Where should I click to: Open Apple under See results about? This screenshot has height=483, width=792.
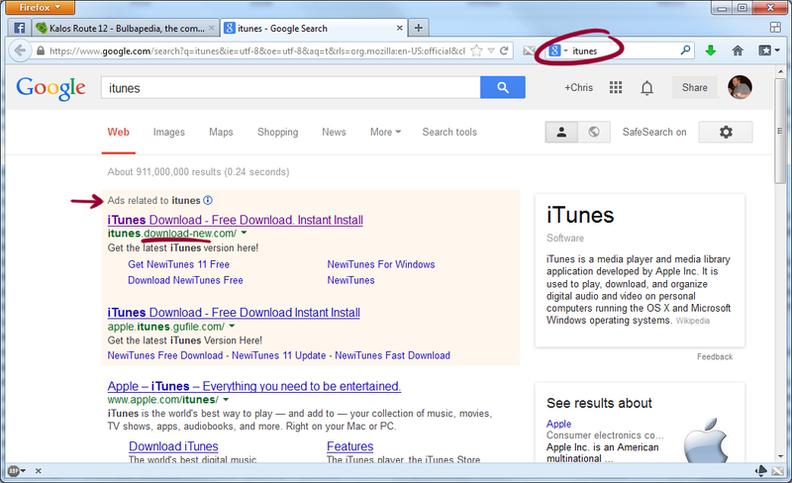[558, 424]
